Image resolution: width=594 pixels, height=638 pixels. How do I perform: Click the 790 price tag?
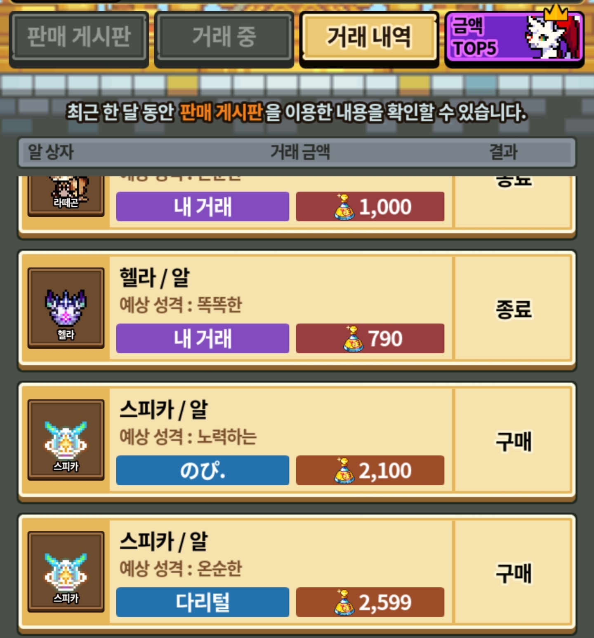(x=370, y=338)
